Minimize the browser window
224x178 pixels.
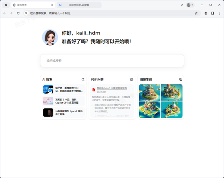[202, 5]
